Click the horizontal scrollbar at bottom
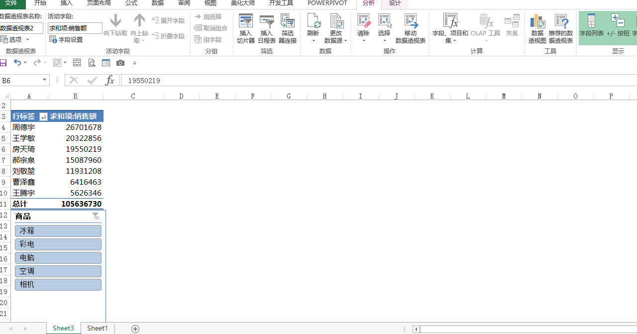 523,329
